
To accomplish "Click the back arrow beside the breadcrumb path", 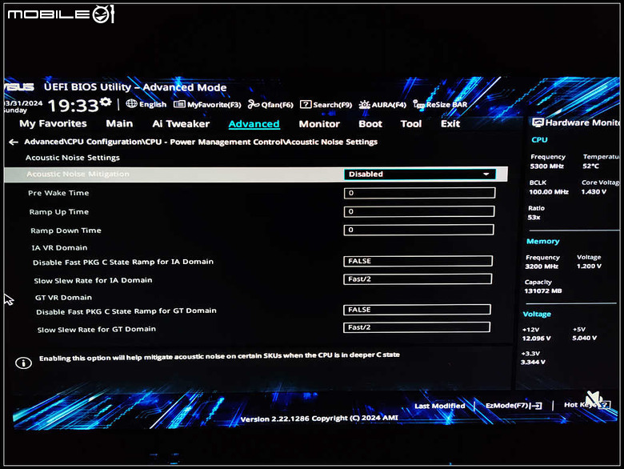I will pos(13,142).
